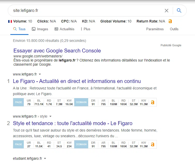
Task: Click the Global Volume: 10 metric
Action: [x=116, y=21]
